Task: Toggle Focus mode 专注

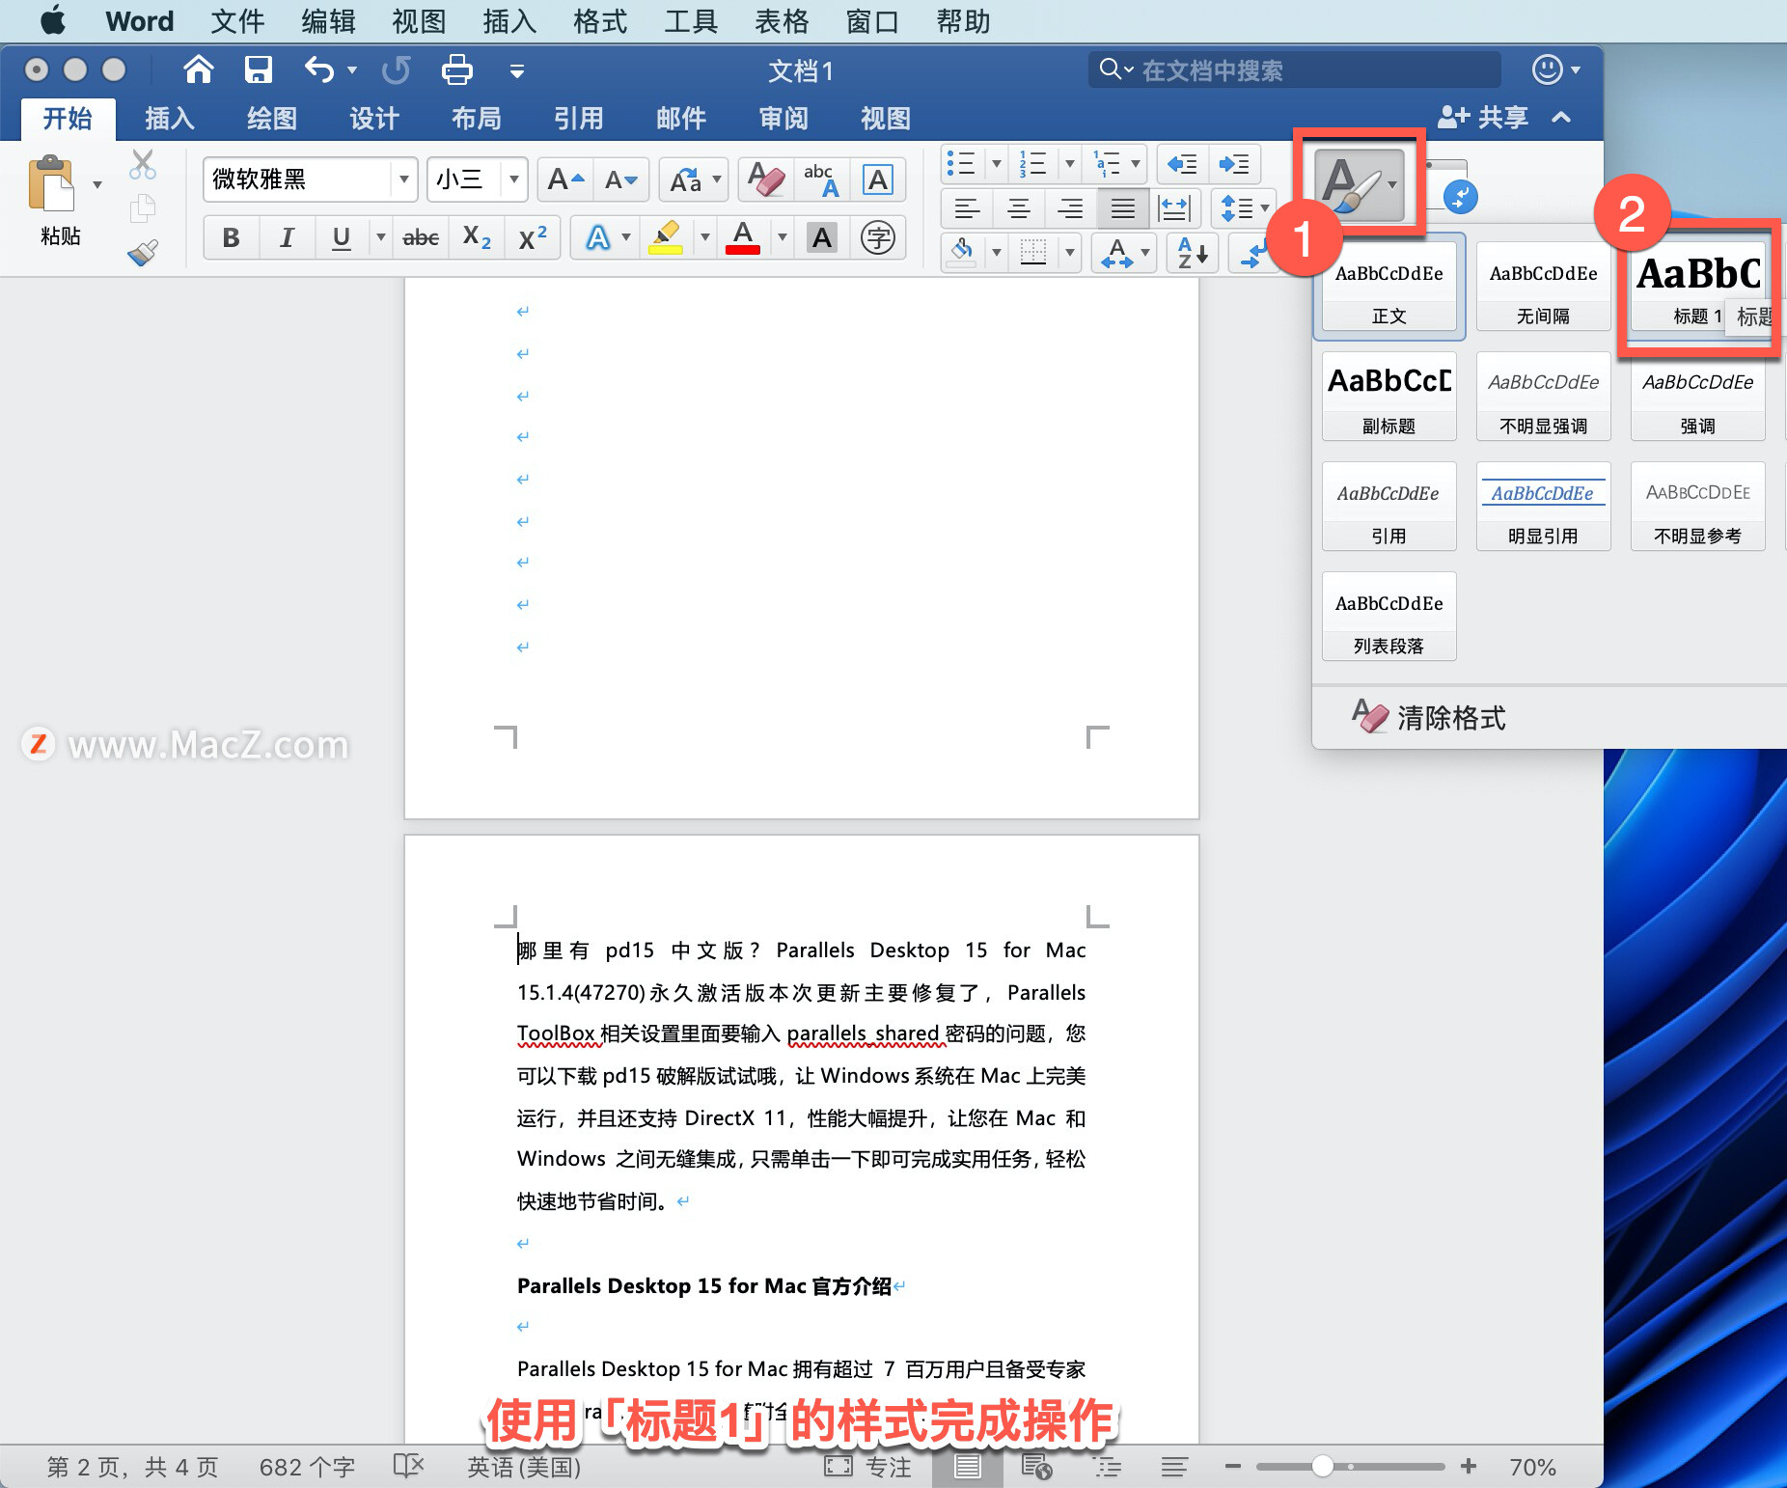Action: coord(867,1467)
